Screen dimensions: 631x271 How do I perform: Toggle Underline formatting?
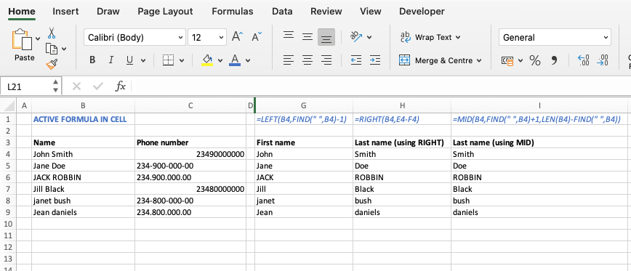pyautogui.click(x=129, y=60)
